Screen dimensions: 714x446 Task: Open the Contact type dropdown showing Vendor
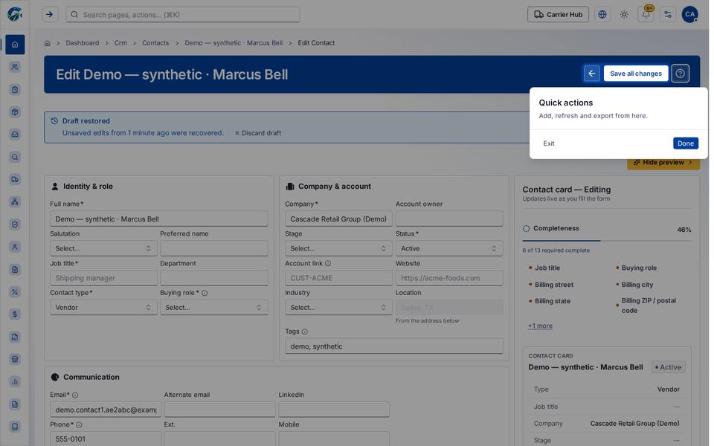click(103, 308)
